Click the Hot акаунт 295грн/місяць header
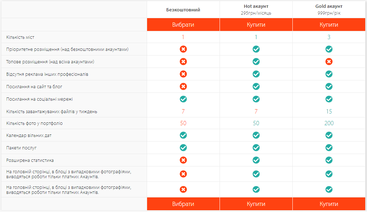The image size is (367, 212). click(256, 10)
